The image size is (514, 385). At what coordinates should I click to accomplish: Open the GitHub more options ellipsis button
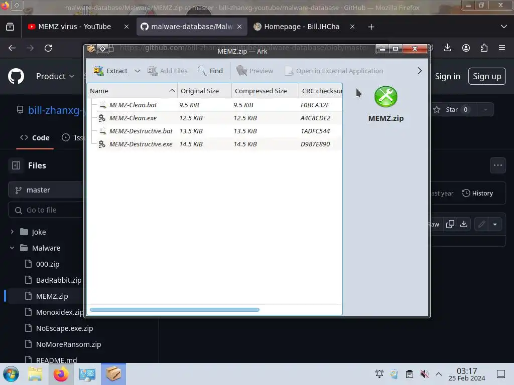coord(498,165)
